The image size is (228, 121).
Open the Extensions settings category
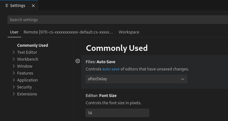coord(27,94)
